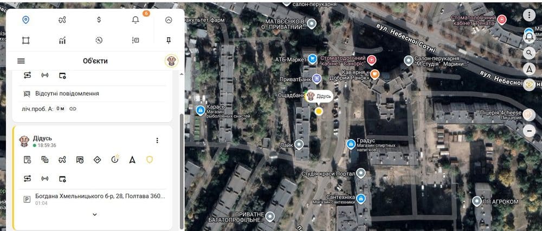Image resolution: width=542 pixels, height=231 pixels.
Task: Open notifications bell with badge 6
Action: click(135, 20)
